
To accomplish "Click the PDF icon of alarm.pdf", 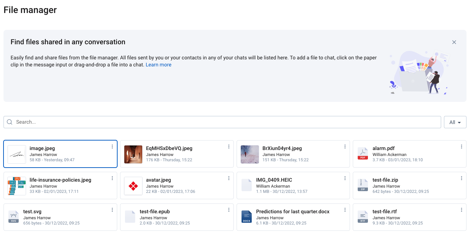I will coord(363,154).
